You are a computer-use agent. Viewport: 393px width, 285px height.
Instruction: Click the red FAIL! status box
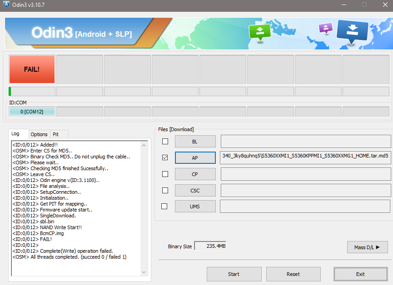pos(32,69)
